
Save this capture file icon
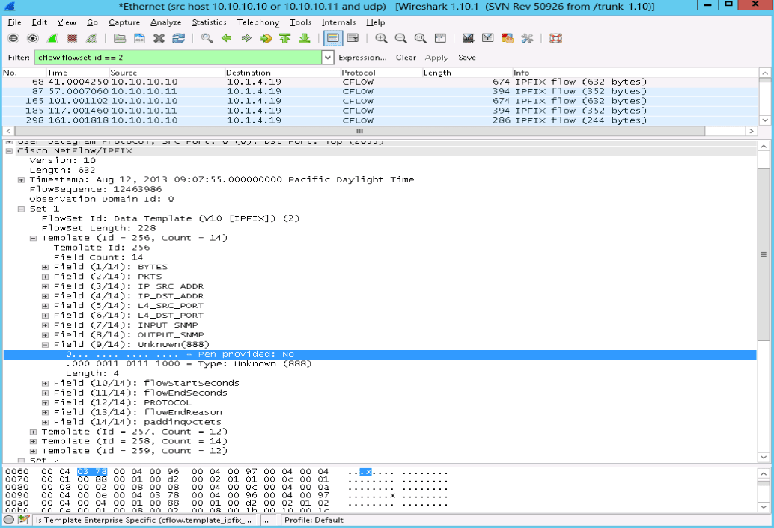tap(139, 38)
